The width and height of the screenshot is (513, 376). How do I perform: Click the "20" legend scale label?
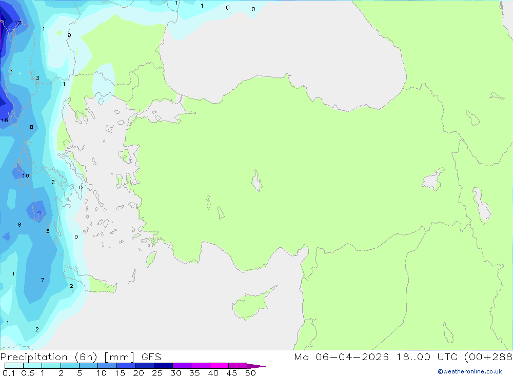click(139, 373)
